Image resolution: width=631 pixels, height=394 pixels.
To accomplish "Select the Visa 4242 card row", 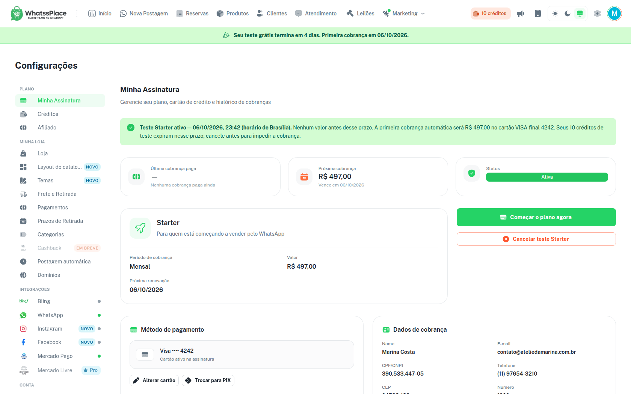I will pos(242,355).
